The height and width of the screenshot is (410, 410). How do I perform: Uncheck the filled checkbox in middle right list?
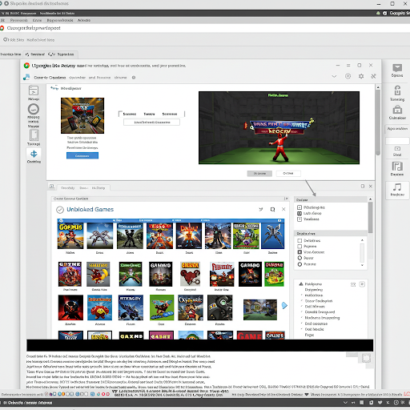(x=299, y=252)
